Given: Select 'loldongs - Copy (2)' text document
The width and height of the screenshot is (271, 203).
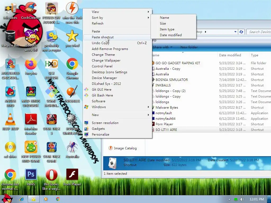Looking at the screenshot, I should [x=211, y=91].
